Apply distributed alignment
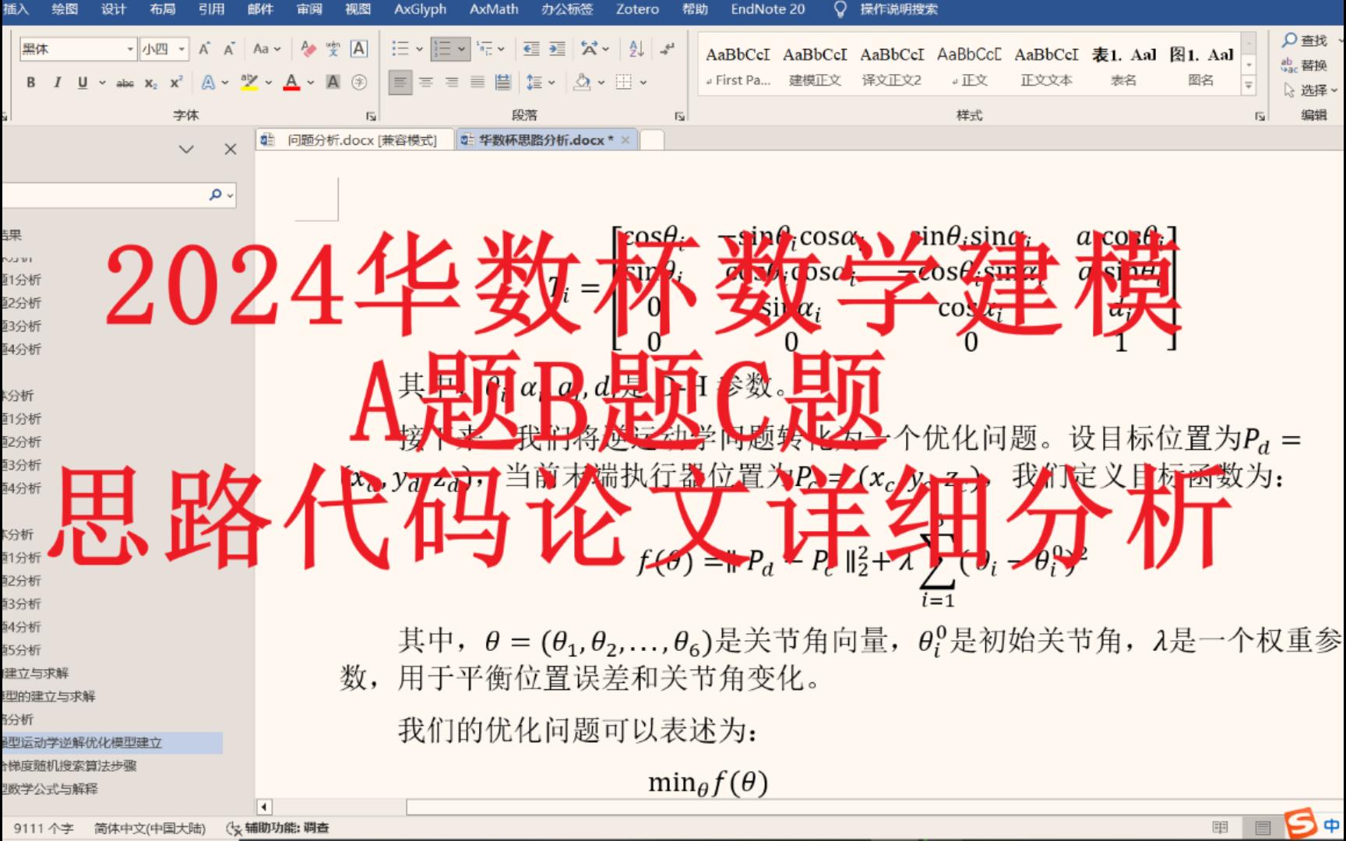The width and height of the screenshot is (1346, 841). click(503, 82)
